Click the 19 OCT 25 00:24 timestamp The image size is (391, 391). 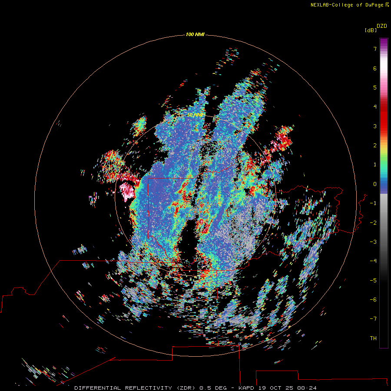pyautogui.click(x=288, y=388)
